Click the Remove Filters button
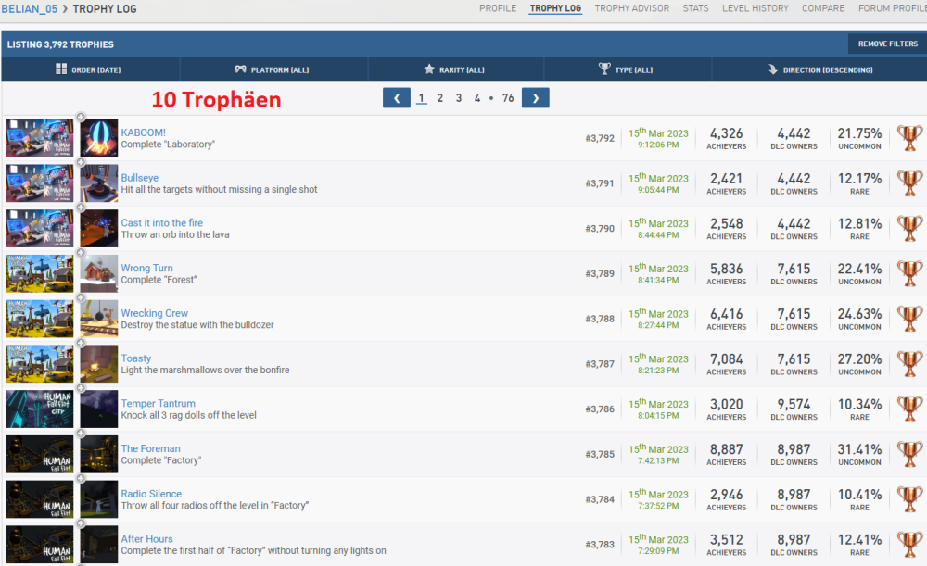Screen dimensions: 927x566 [x=887, y=44]
